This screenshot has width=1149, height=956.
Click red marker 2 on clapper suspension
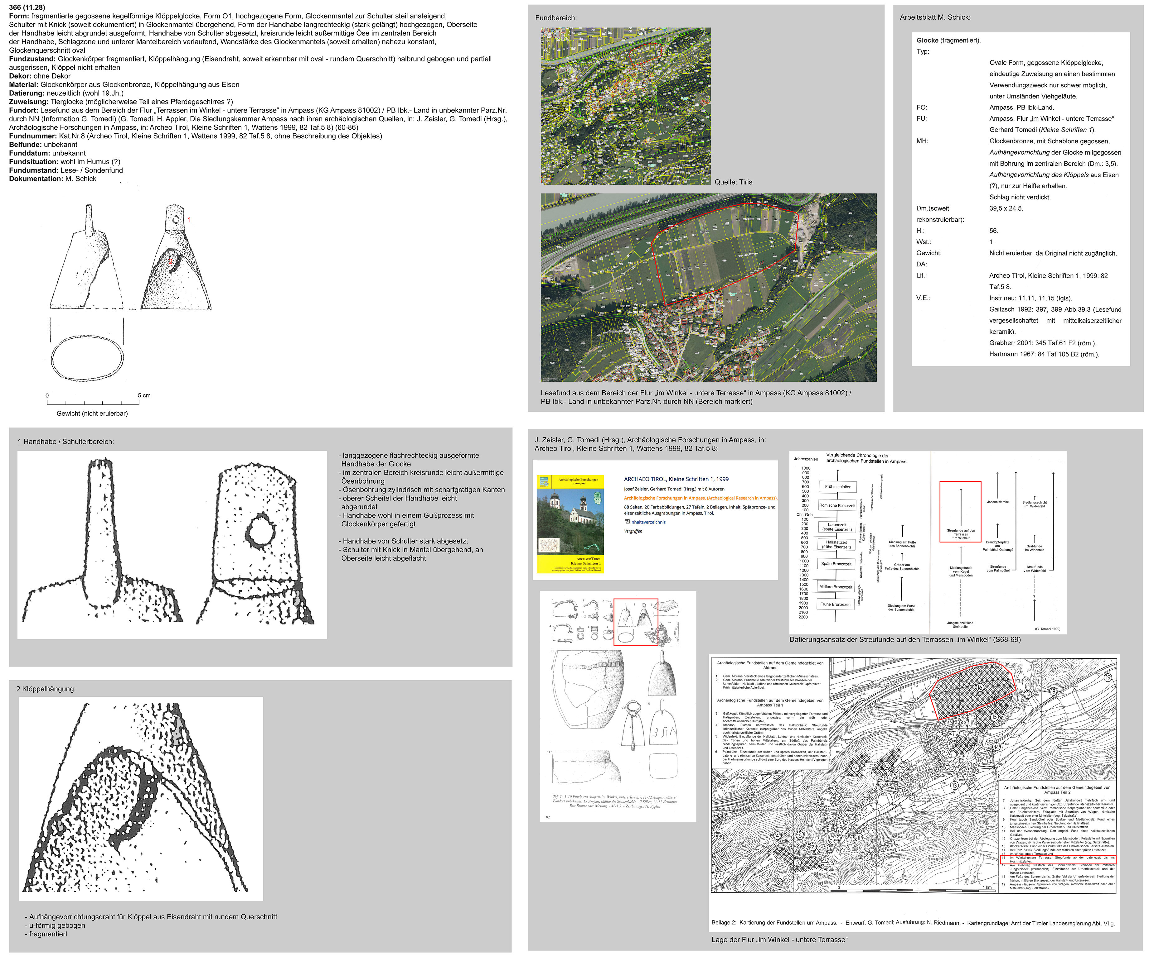coord(170,262)
